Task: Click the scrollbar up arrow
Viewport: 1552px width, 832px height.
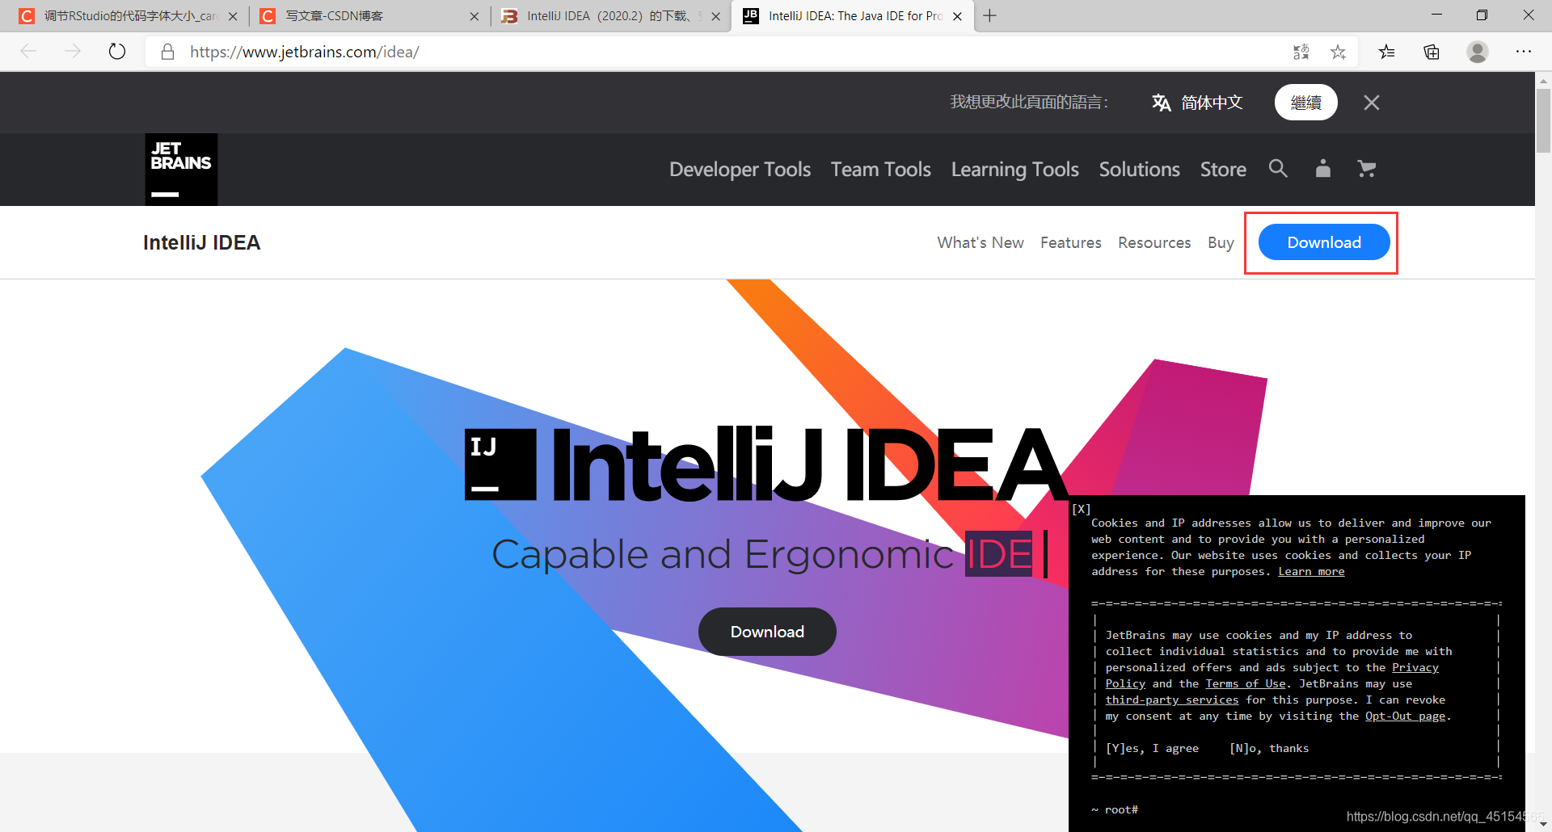Action: pos(1543,80)
